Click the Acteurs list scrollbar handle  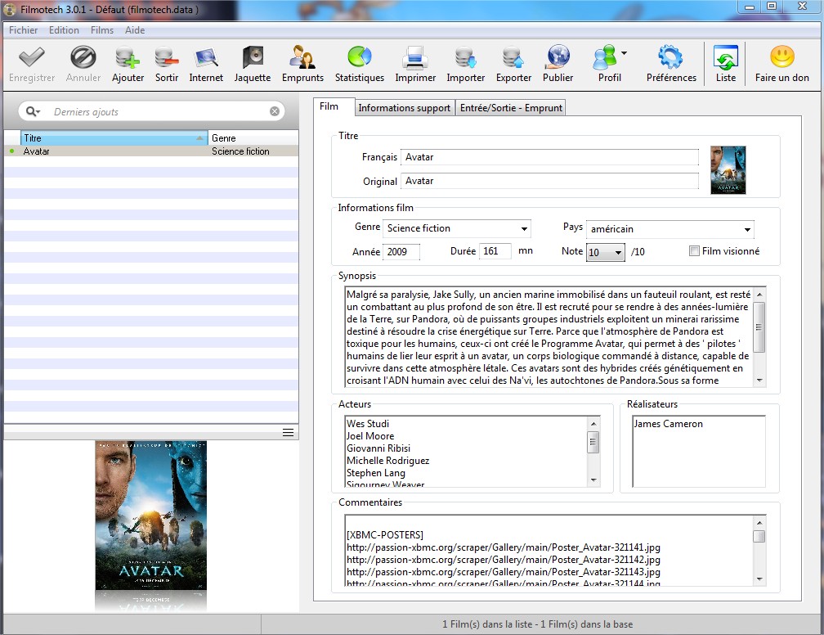point(593,442)
